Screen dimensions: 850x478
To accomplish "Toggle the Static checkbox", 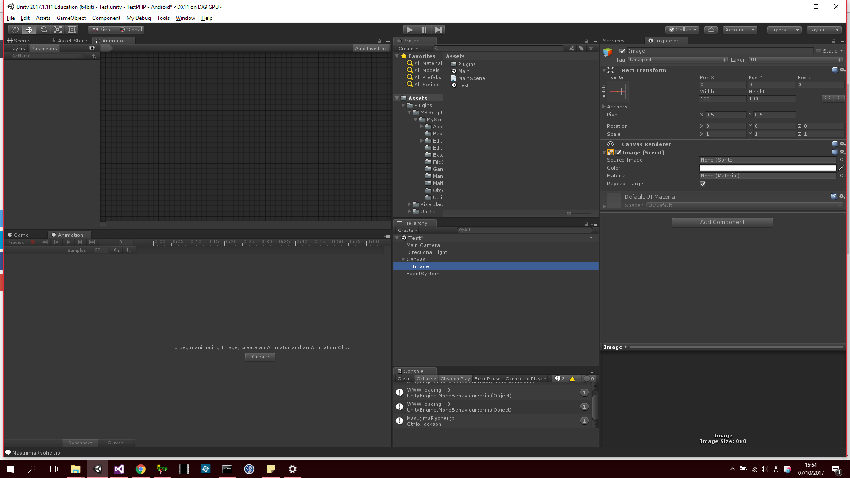I will (x=819, y=51).
